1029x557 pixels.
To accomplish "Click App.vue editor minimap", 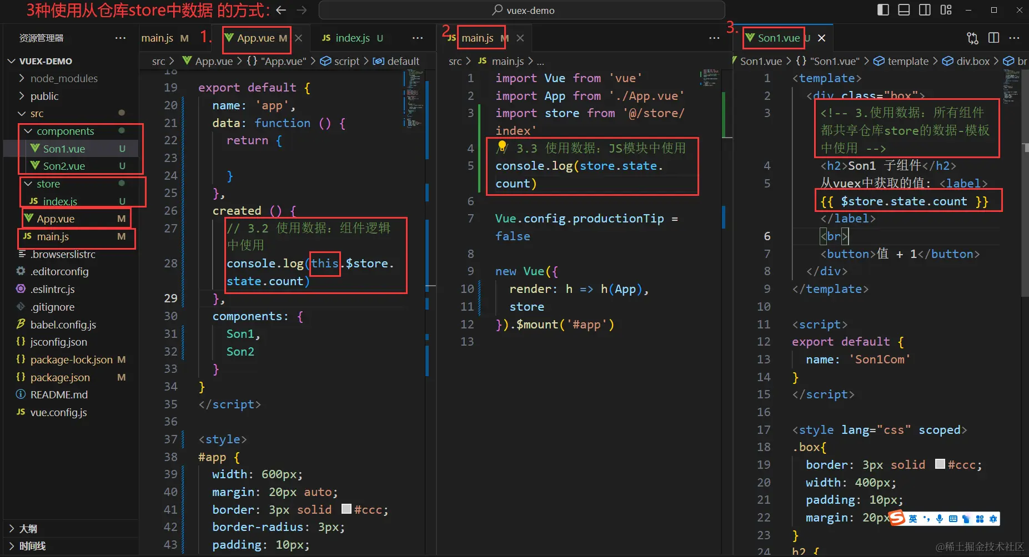I will coord(414,100).
